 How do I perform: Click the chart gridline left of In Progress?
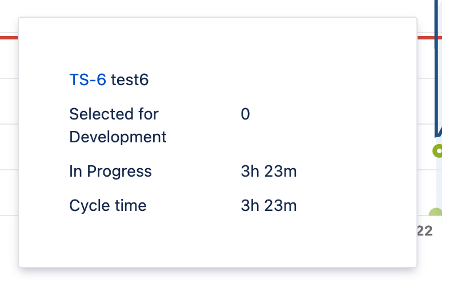point(9,170)
